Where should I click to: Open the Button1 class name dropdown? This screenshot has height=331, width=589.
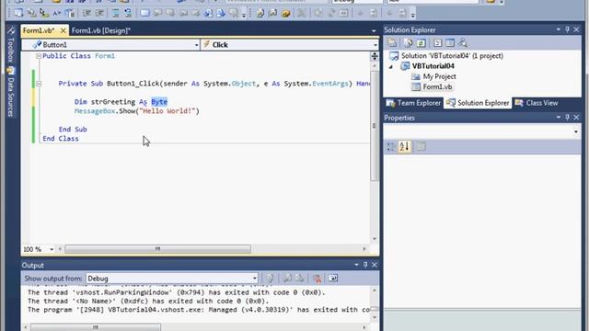(x=196, y=45)
